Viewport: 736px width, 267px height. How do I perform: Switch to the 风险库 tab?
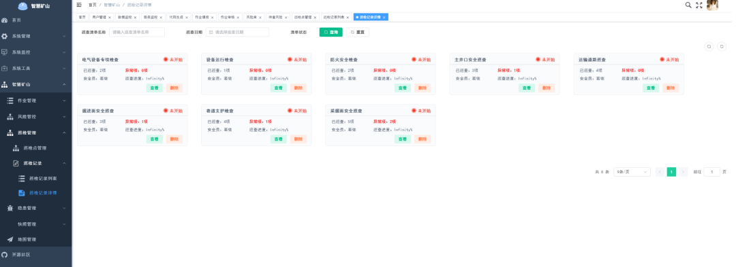point(255,17)
